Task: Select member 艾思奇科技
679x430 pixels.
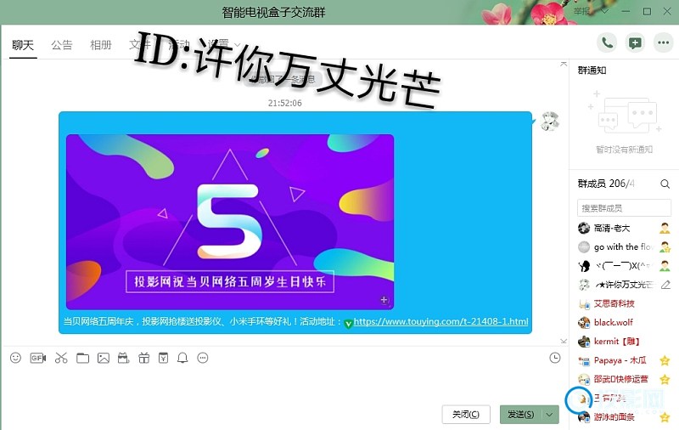Action: coord(614,303)
